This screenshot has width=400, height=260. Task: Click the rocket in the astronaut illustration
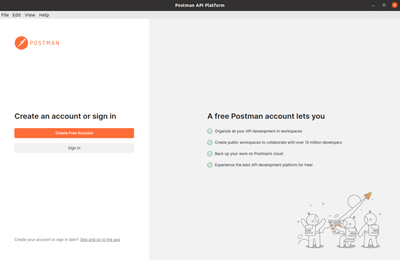(368, 196)
